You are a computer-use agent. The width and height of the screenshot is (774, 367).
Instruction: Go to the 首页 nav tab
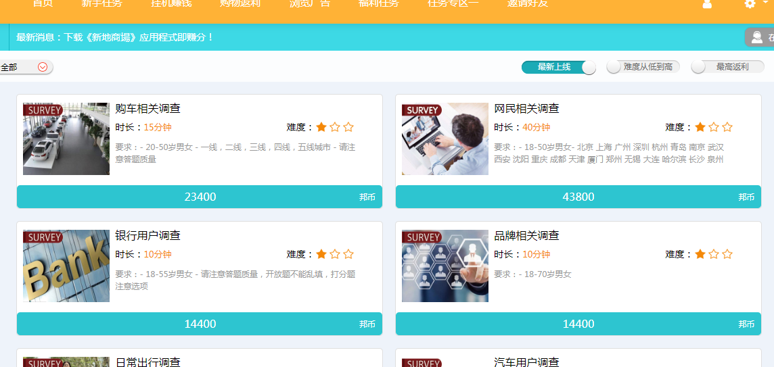(43, 3)
